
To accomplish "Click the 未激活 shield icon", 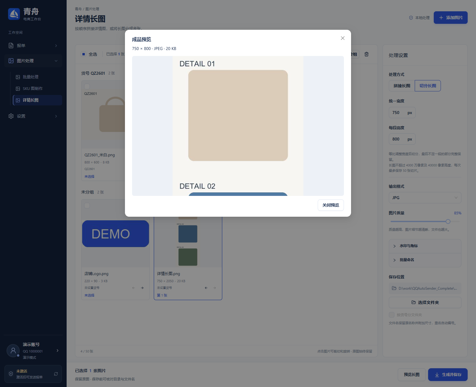I will coord(11,374).
